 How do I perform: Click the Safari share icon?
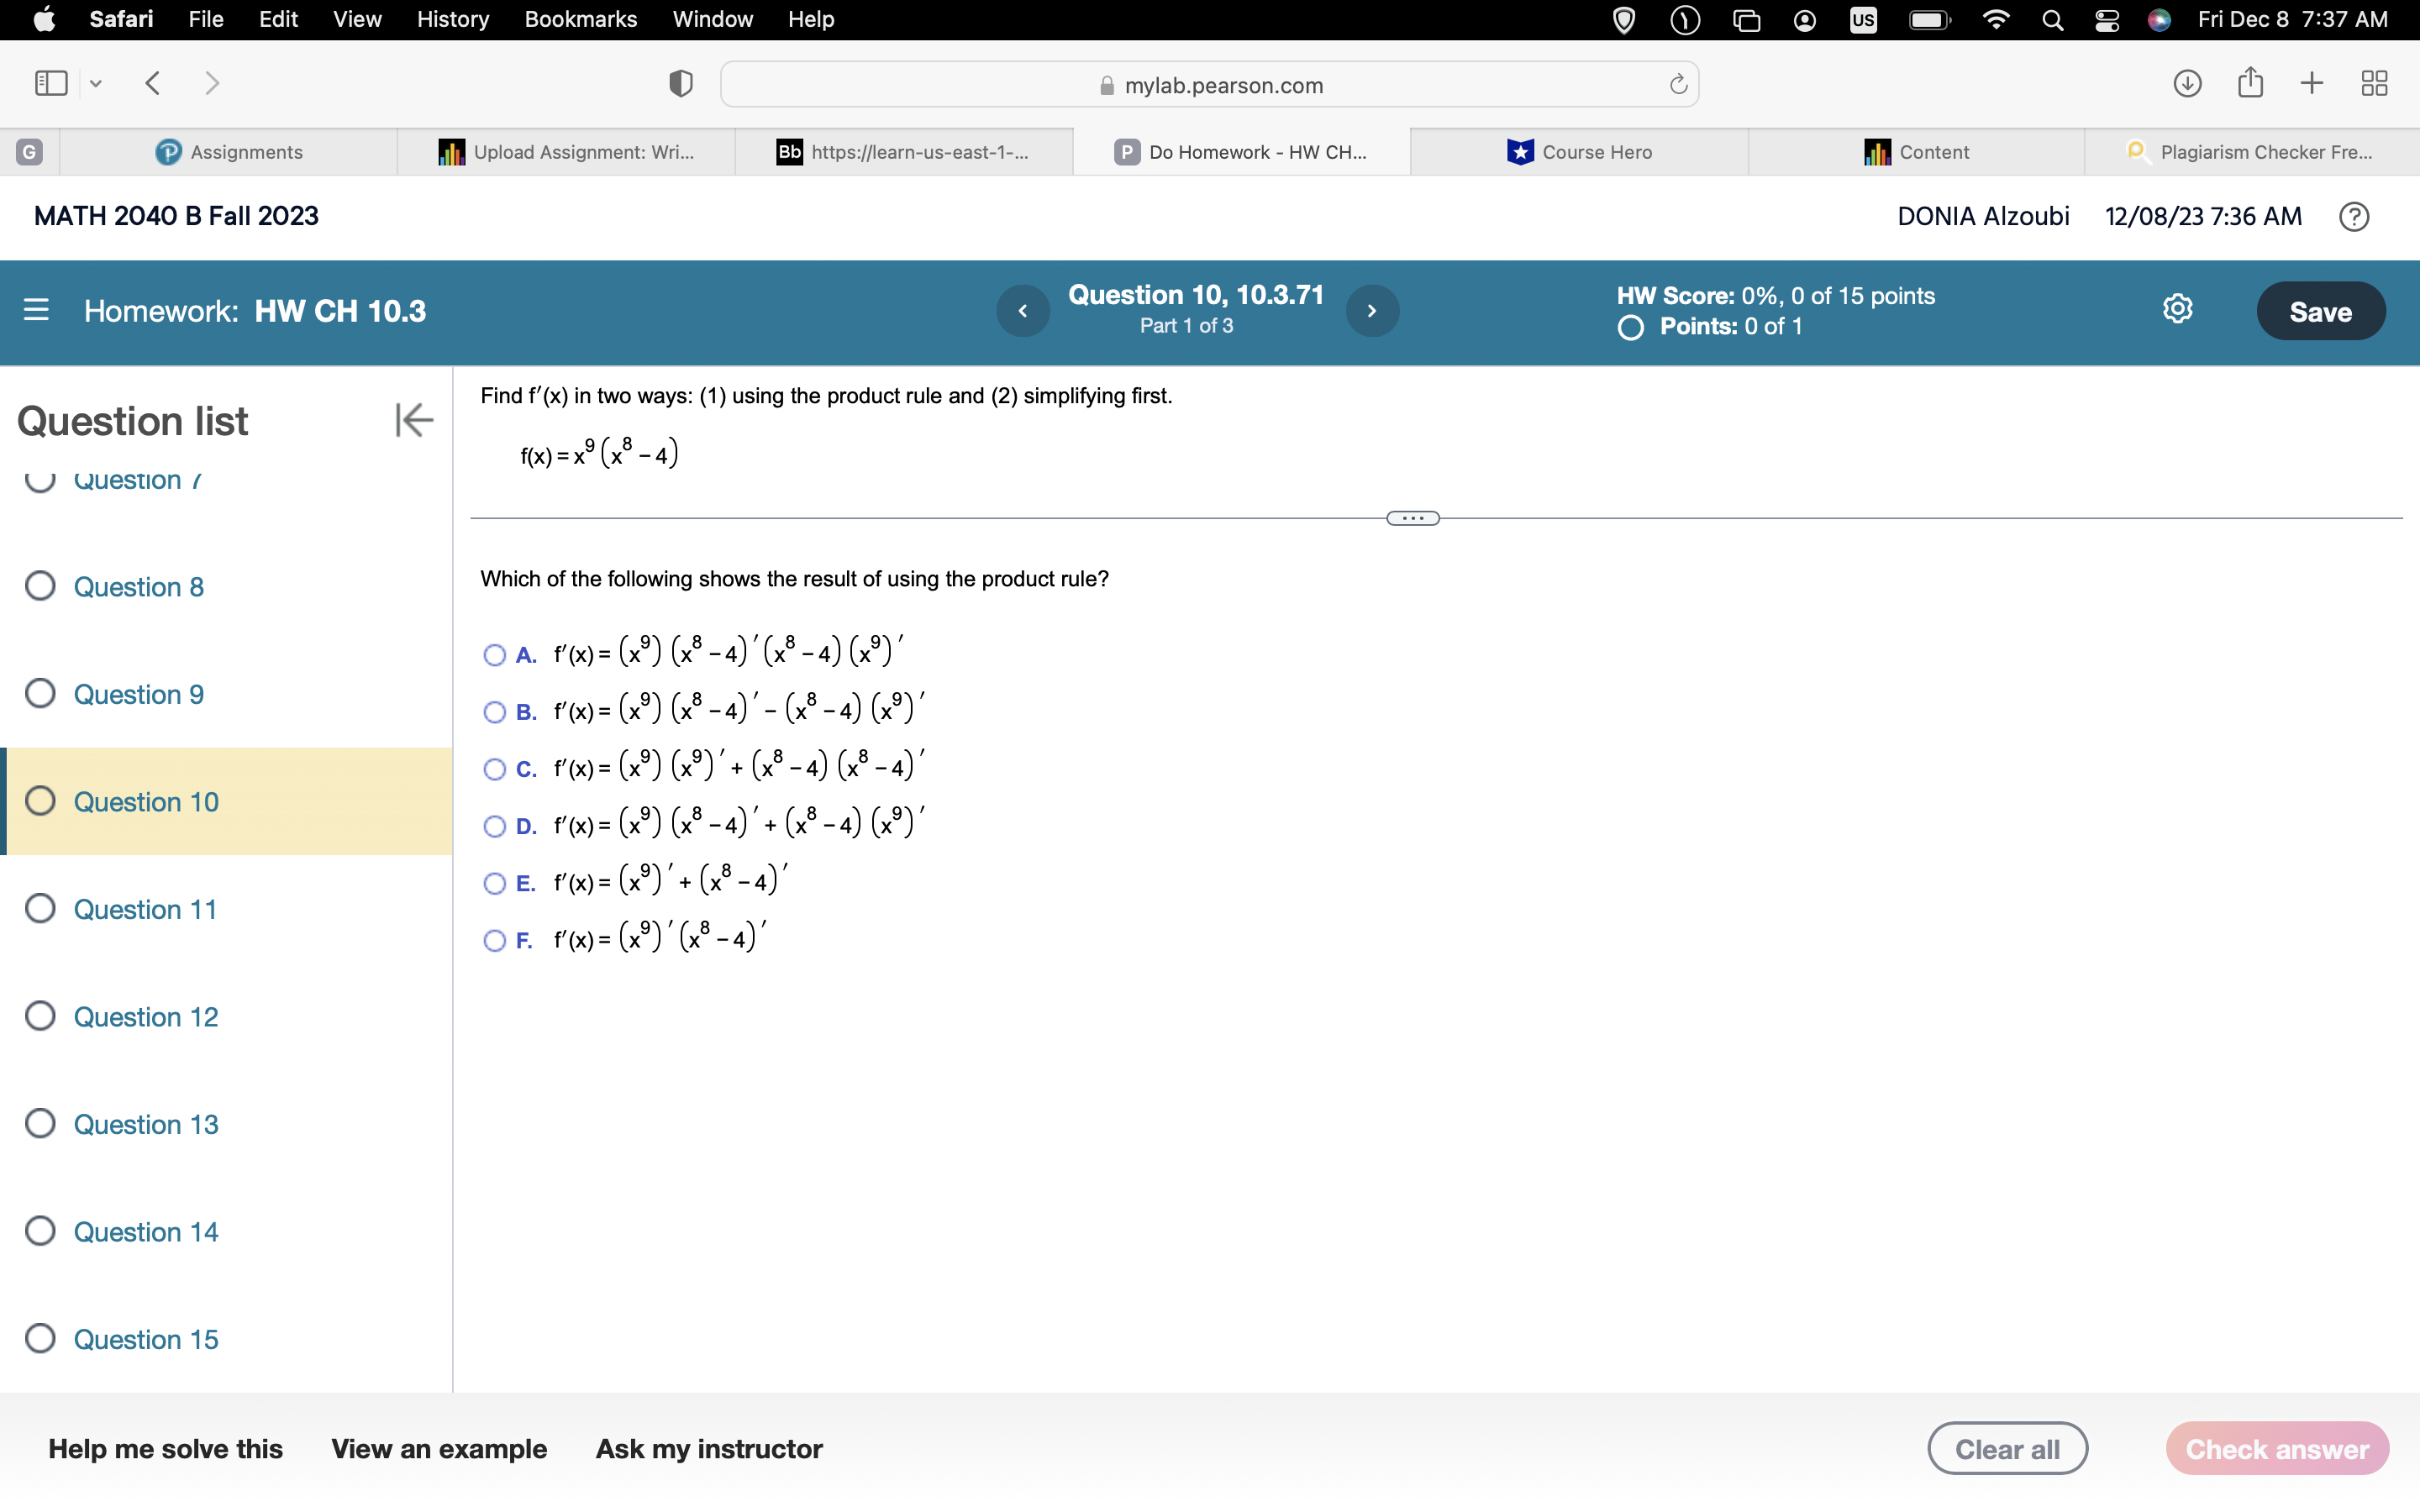click(2250, 83)
